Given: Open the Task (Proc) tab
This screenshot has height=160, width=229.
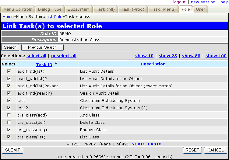Looking at the screenshot, I should pos(132,9).
